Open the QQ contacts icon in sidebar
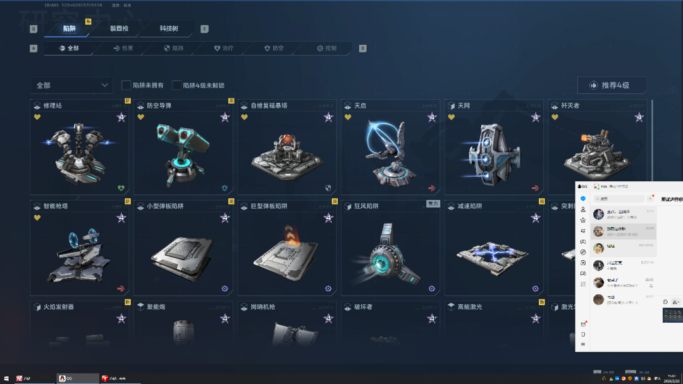 [x=583, y=209]
